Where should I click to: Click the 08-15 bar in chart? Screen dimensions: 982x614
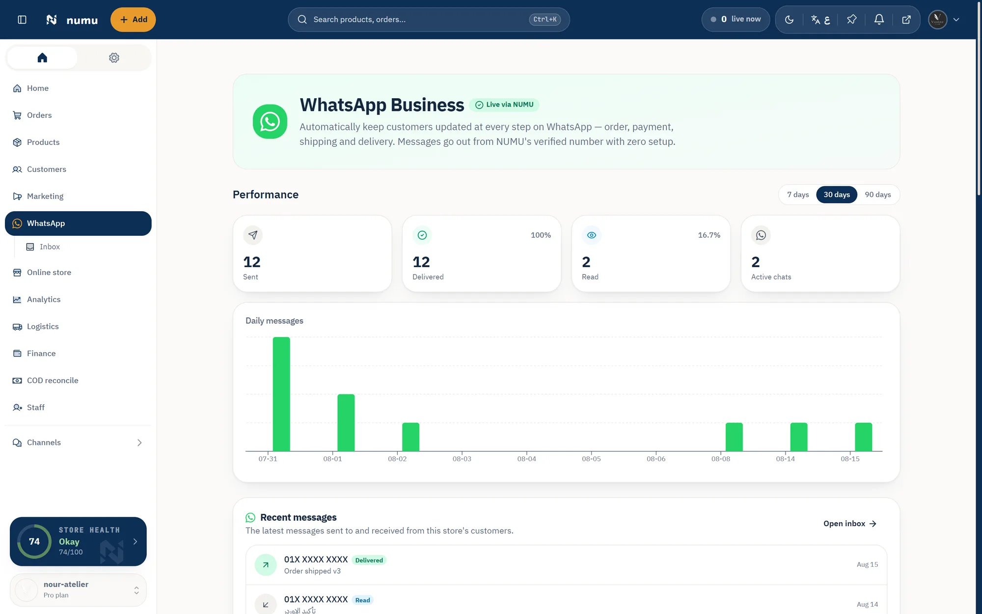tap(864, 437)
